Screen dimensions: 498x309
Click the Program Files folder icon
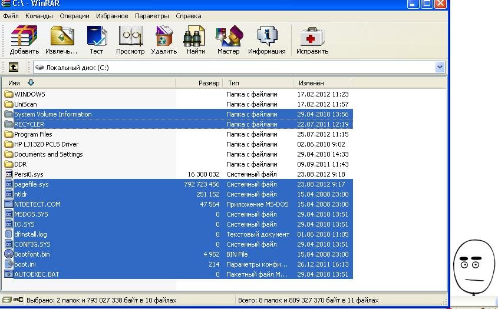click(9, 134)
